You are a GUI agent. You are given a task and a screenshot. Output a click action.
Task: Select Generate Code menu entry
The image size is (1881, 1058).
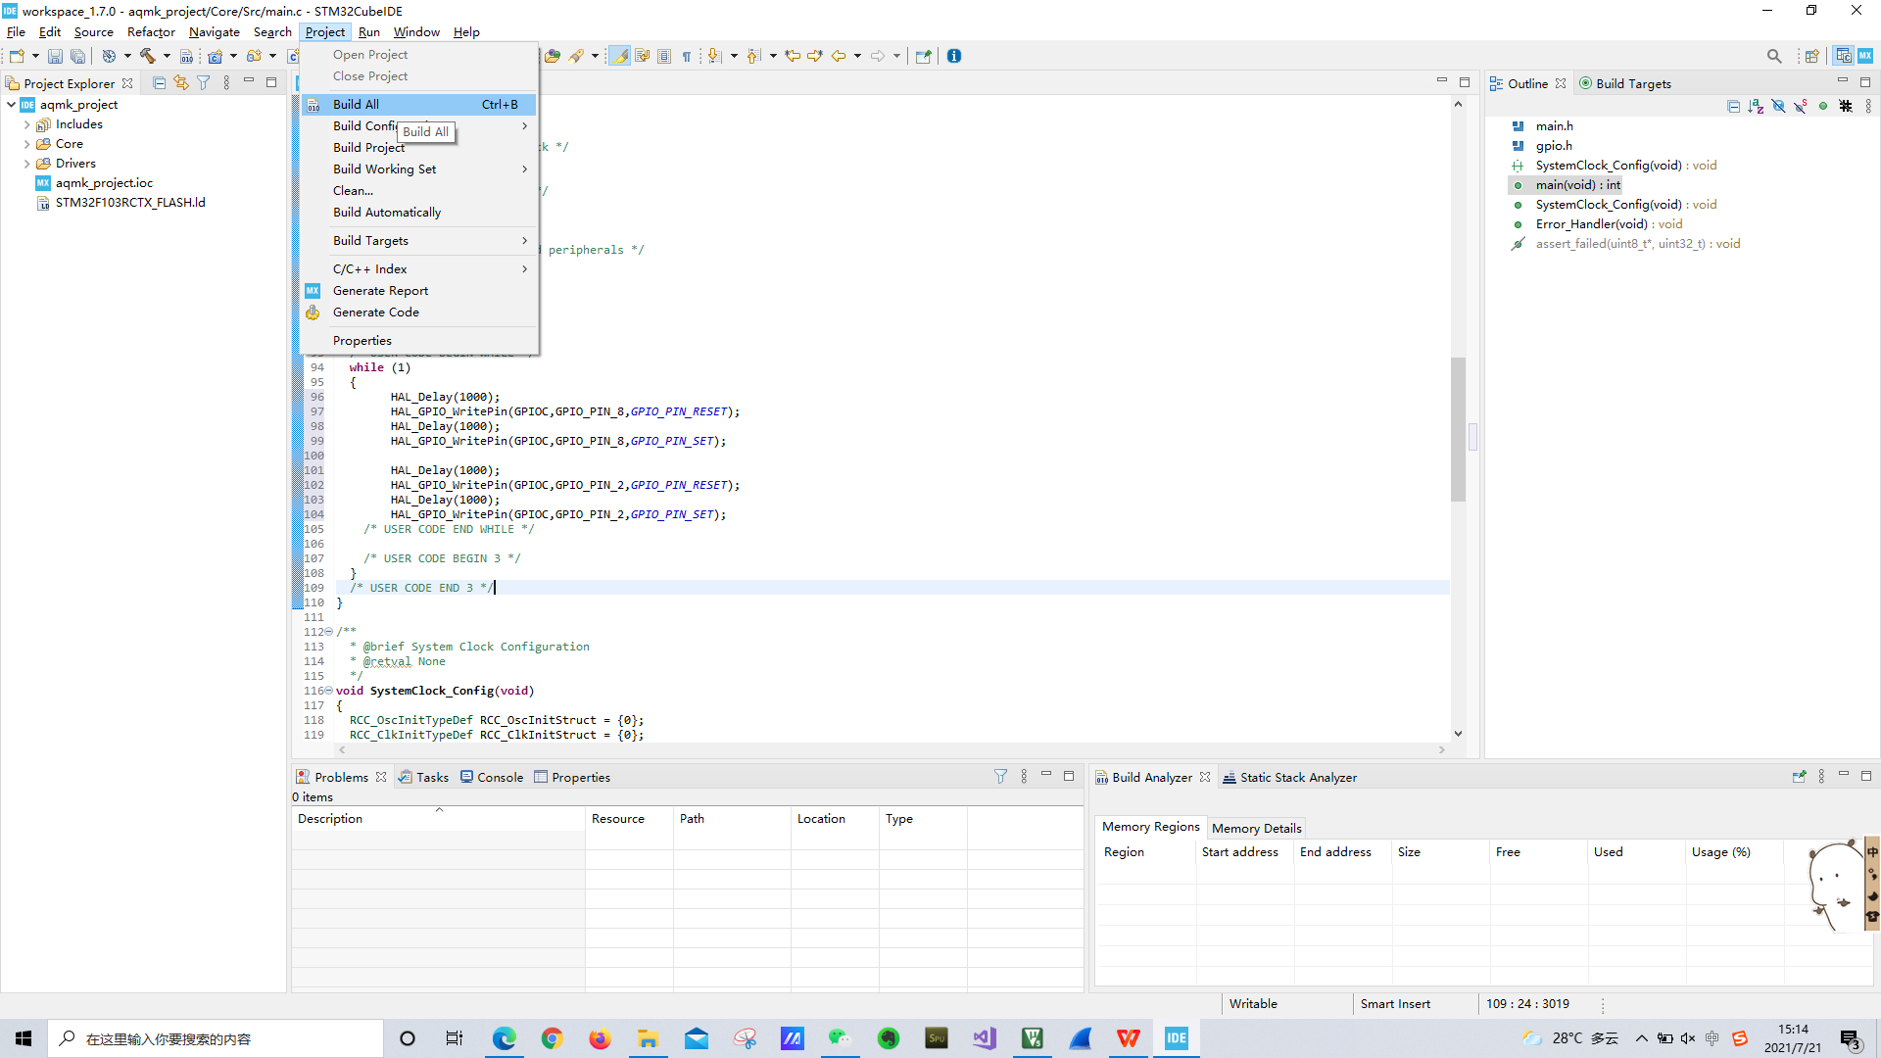coord(419,313)
